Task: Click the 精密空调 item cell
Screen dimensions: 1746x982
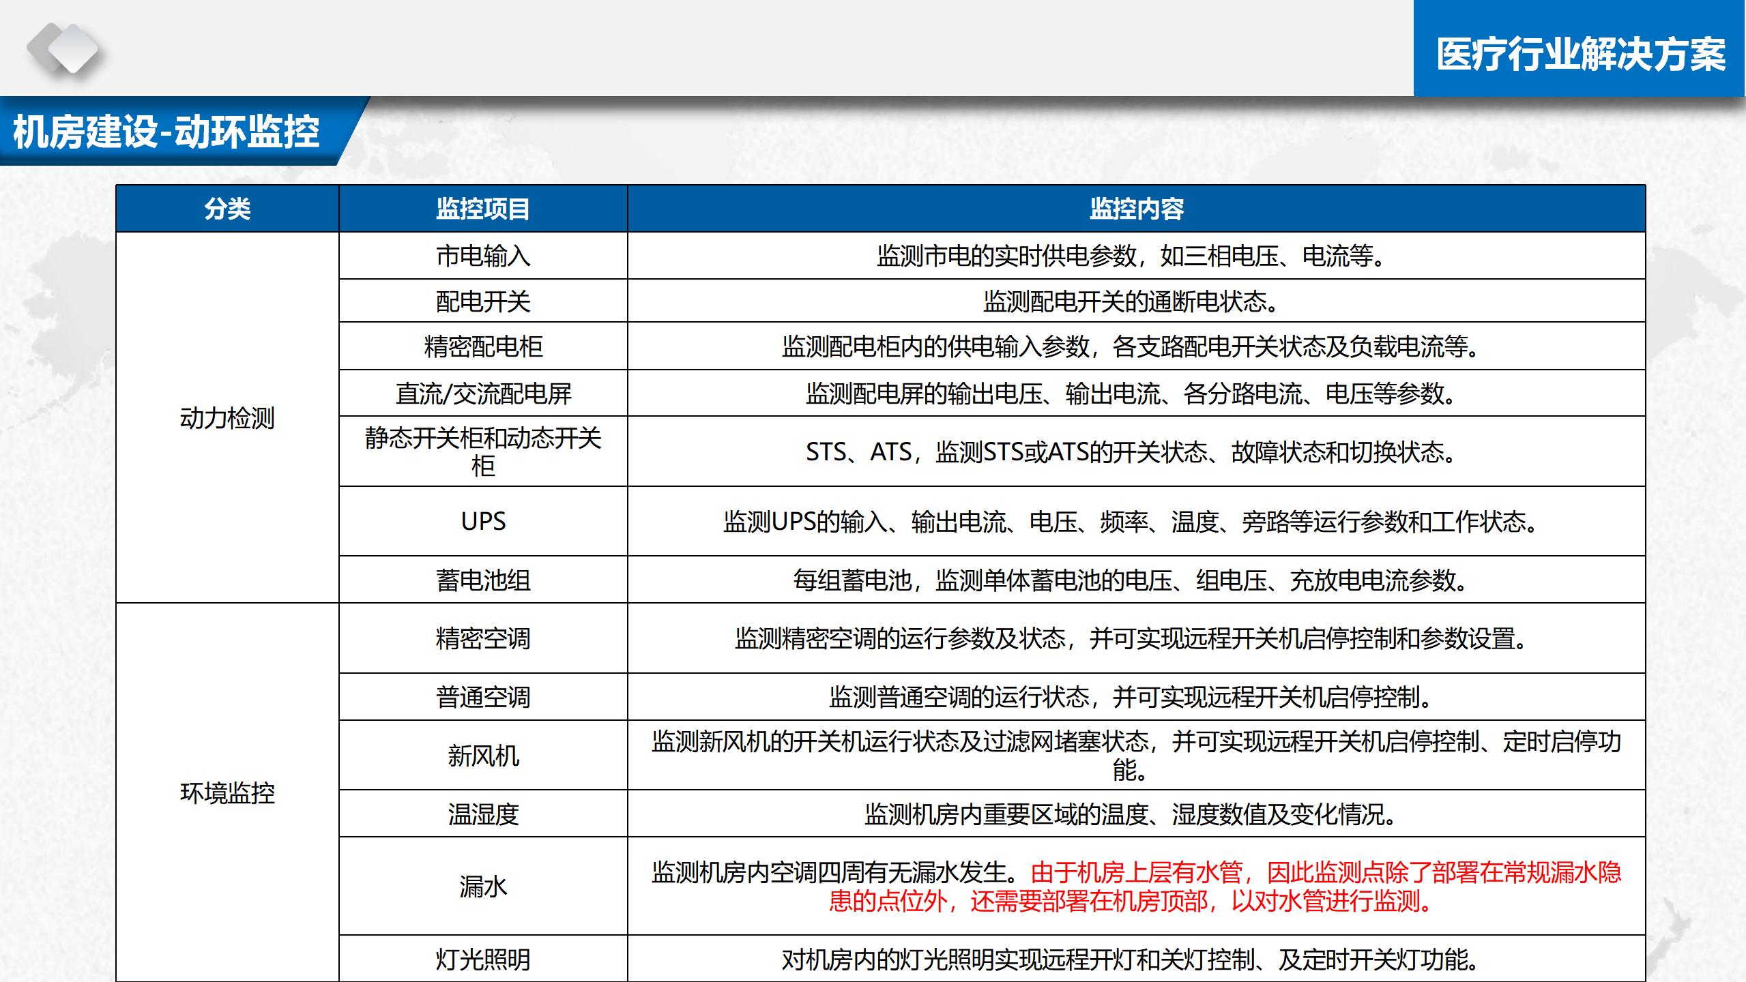Action: 483,639
